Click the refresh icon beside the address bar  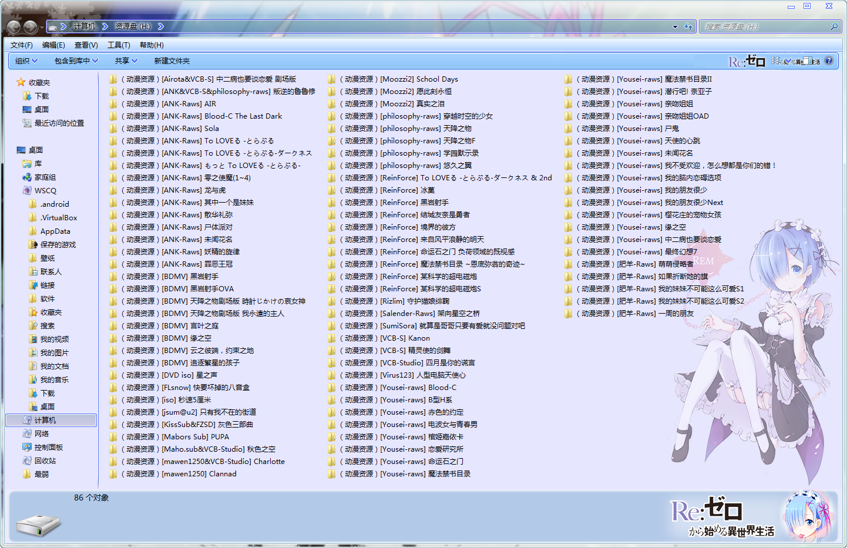pyautogui.click(x=689, y=26)
